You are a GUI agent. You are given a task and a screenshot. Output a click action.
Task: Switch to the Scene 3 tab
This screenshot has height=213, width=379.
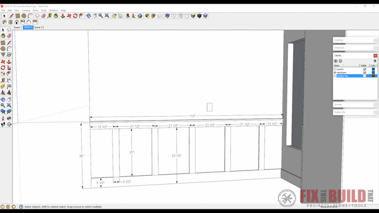click(x=38, y=27)
